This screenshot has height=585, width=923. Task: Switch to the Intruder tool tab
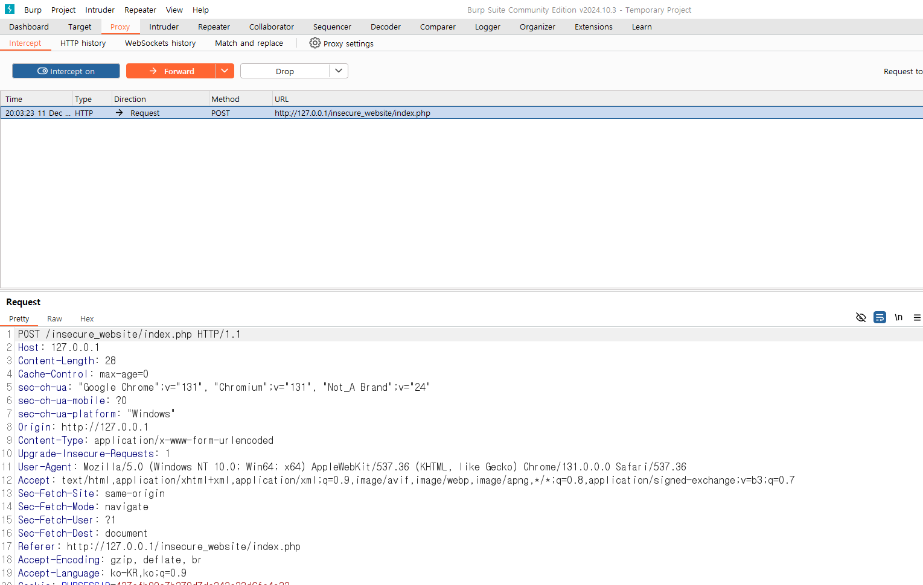click(x=164, y=27)
